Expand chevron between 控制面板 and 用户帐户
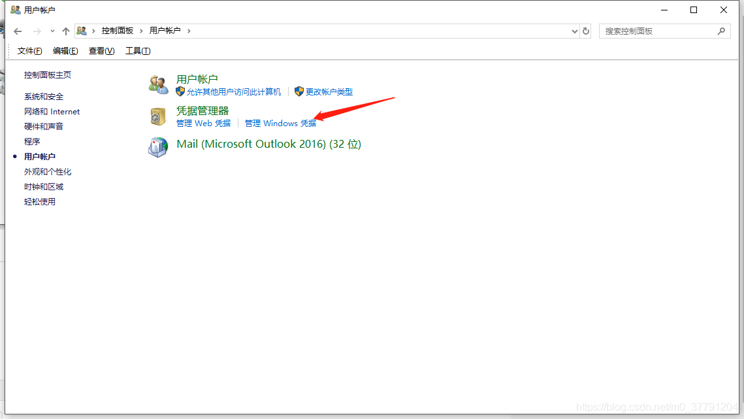The width and height of the screenshot is (744, 419). [141, 31]
